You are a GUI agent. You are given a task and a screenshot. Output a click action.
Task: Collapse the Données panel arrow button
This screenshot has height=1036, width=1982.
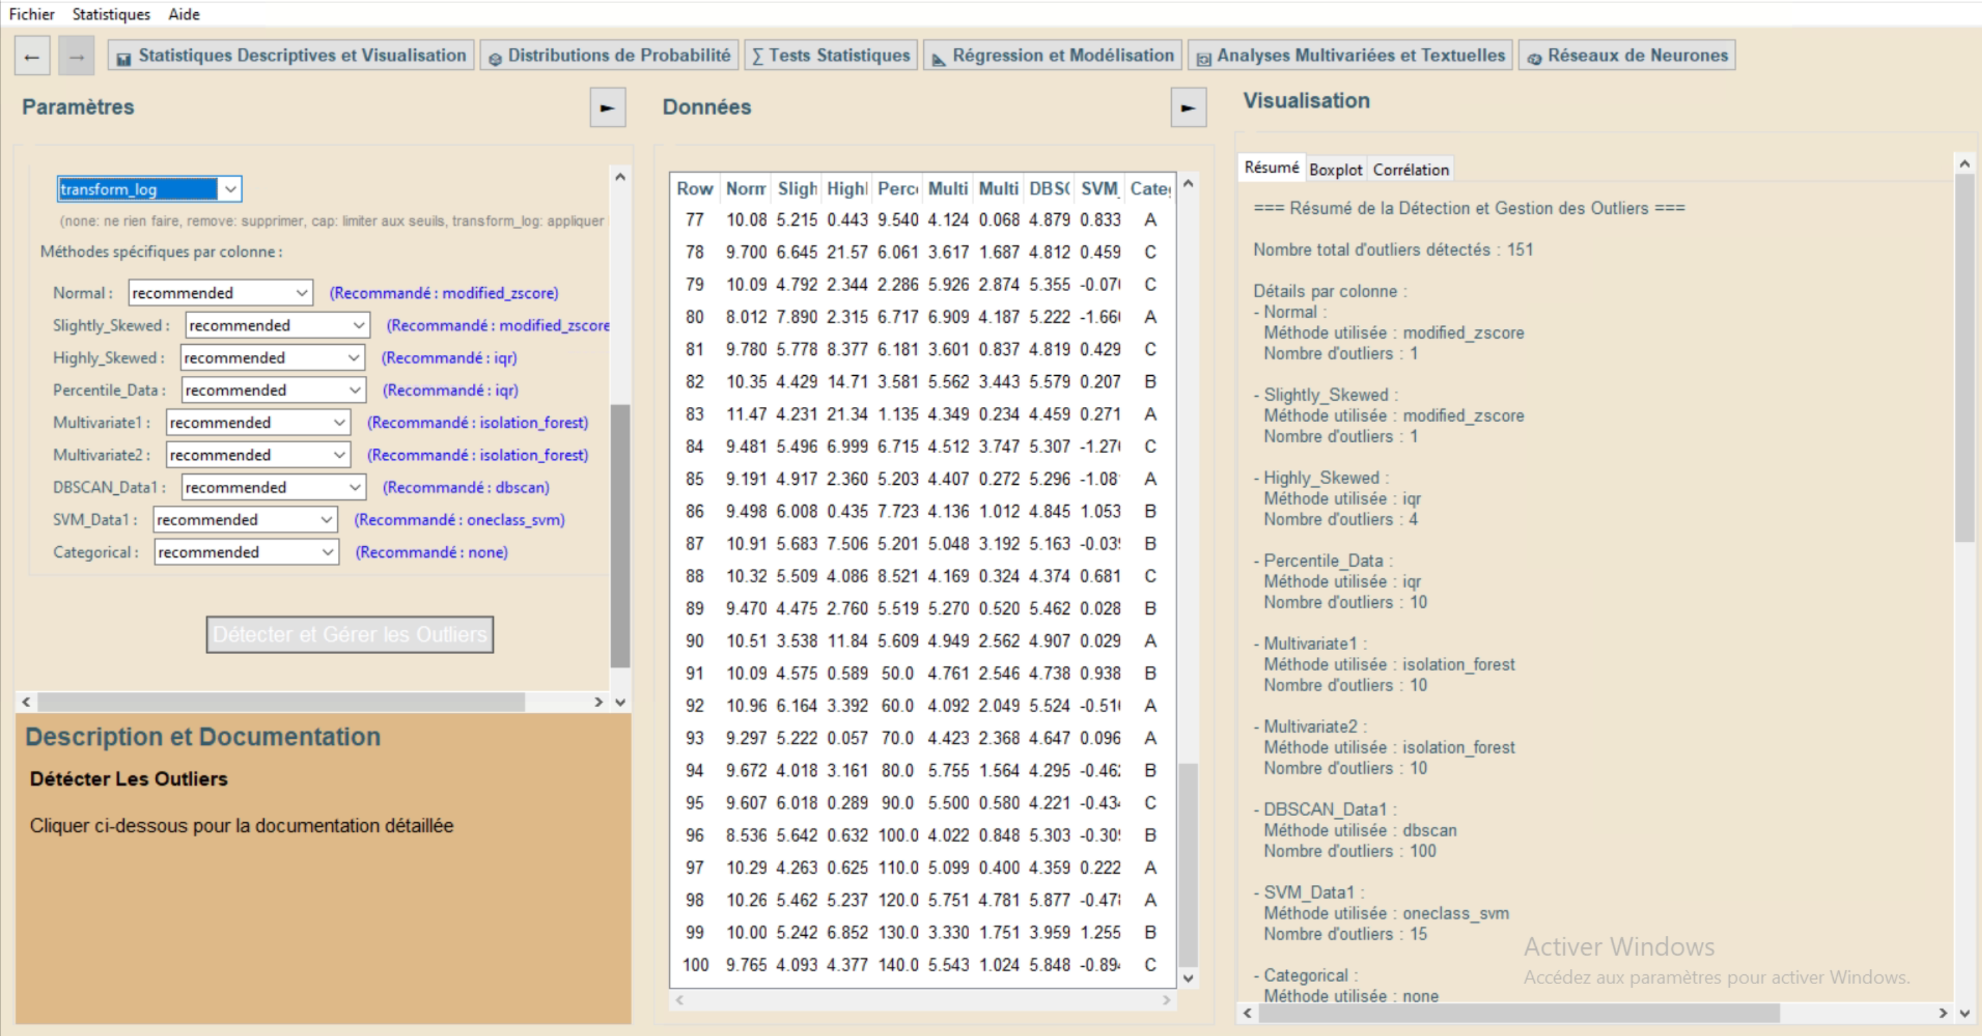[1188, 108]
